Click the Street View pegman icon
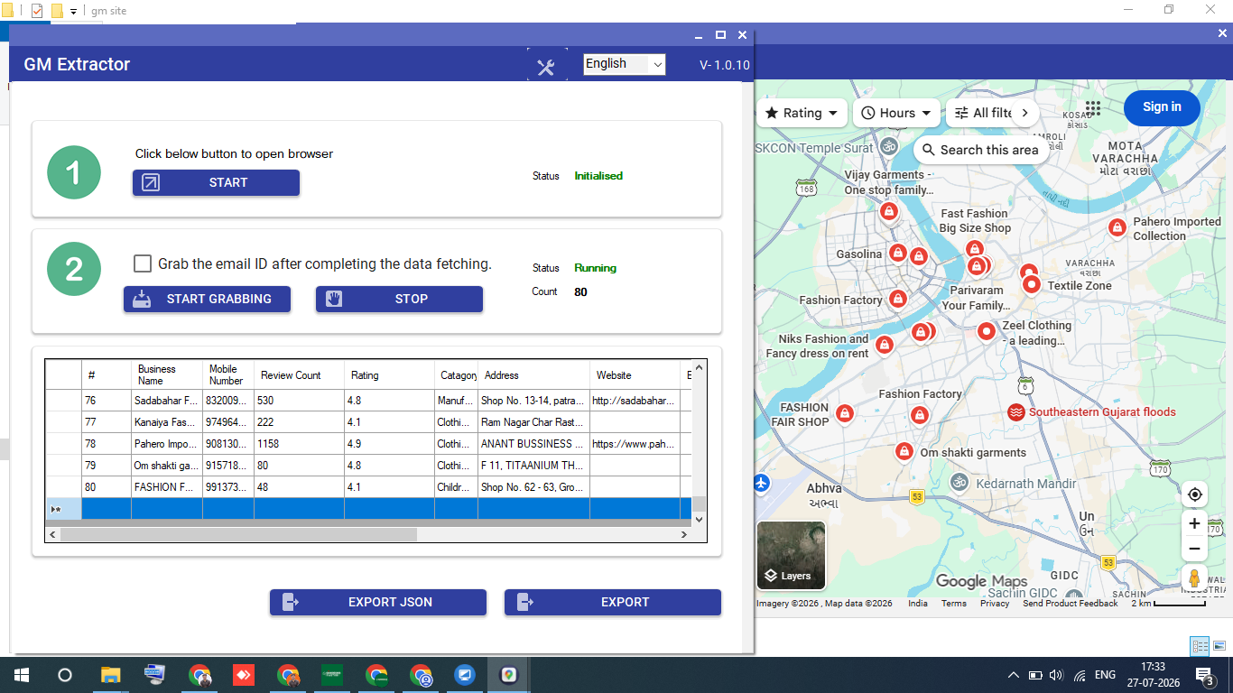Screen dimensions: 1233x693 [x=1195, y=578]
